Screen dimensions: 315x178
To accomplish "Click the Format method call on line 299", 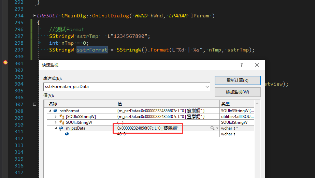I will click(160, 50).
